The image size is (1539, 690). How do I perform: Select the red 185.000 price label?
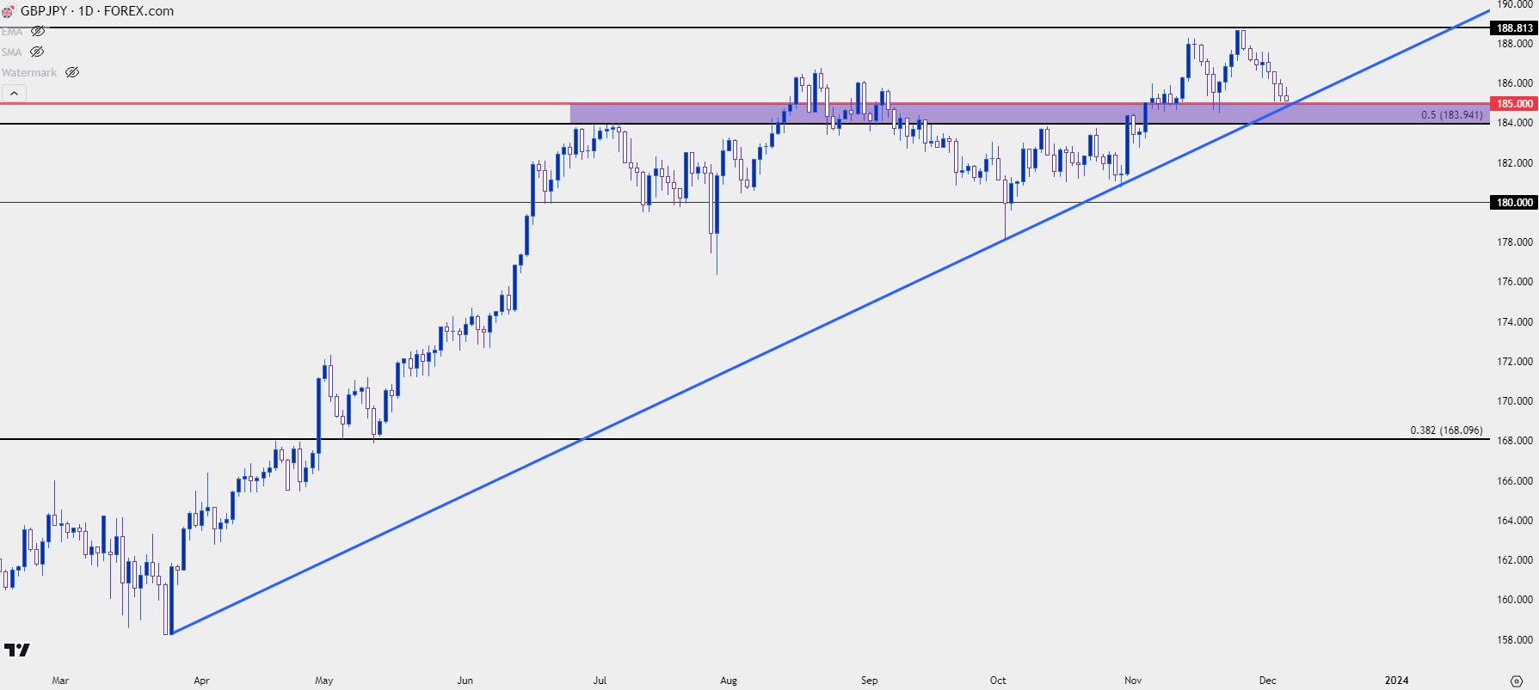pos(1514,104)
